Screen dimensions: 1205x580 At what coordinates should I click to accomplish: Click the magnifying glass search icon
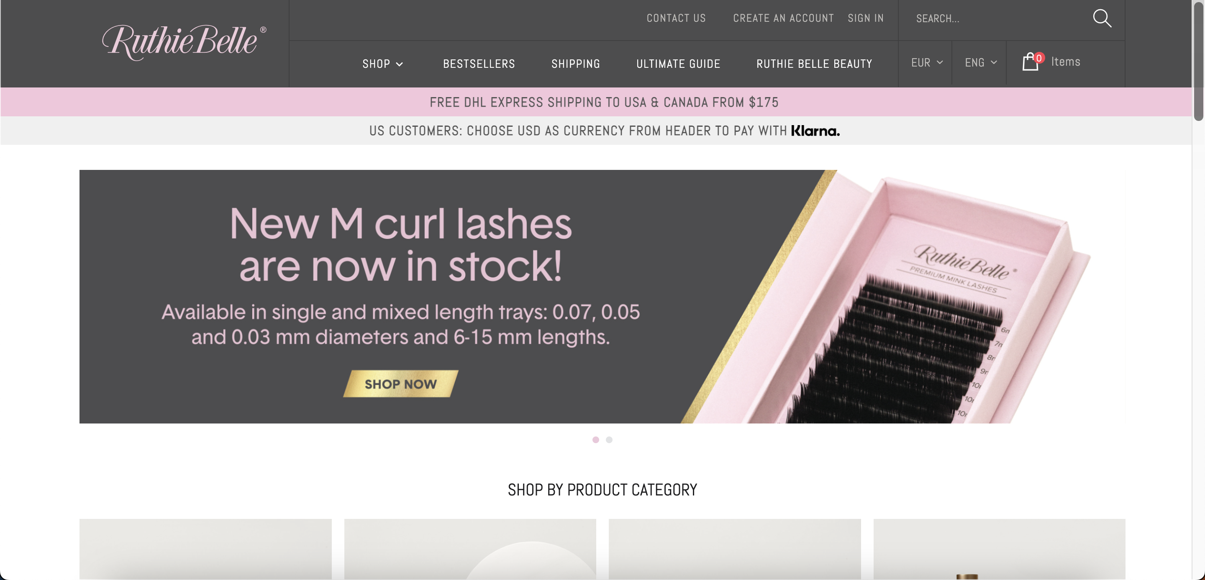1102,18
